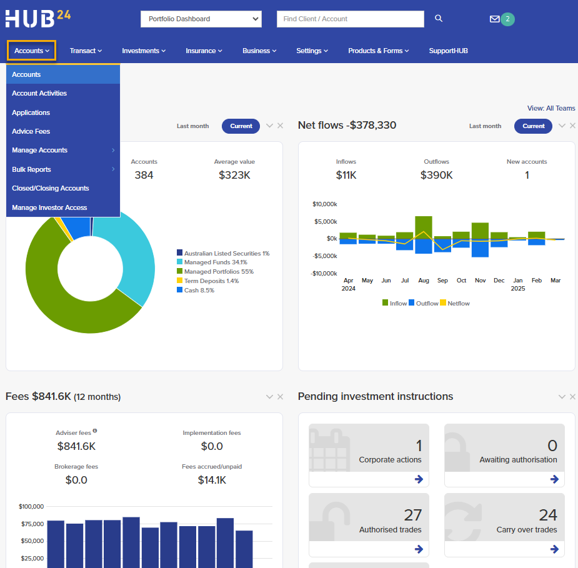The width and height of the screenshot is (578, 568).
Task: Collapse the Net flows widget chevron
Action: pos(562,126)
